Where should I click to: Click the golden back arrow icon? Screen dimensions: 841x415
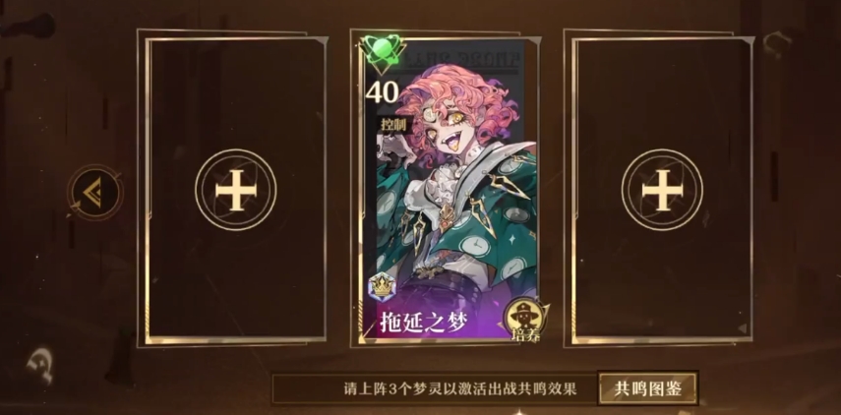click(95, 191)
